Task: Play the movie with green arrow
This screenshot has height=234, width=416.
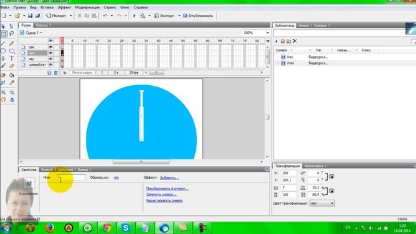Action: click(x=135, y=16)
